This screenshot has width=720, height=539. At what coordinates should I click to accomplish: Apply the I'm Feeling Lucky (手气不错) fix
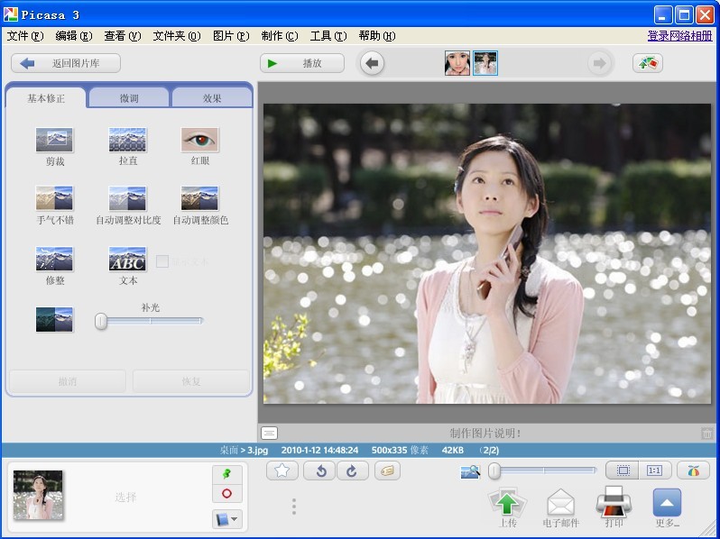[x=54, y=198]
